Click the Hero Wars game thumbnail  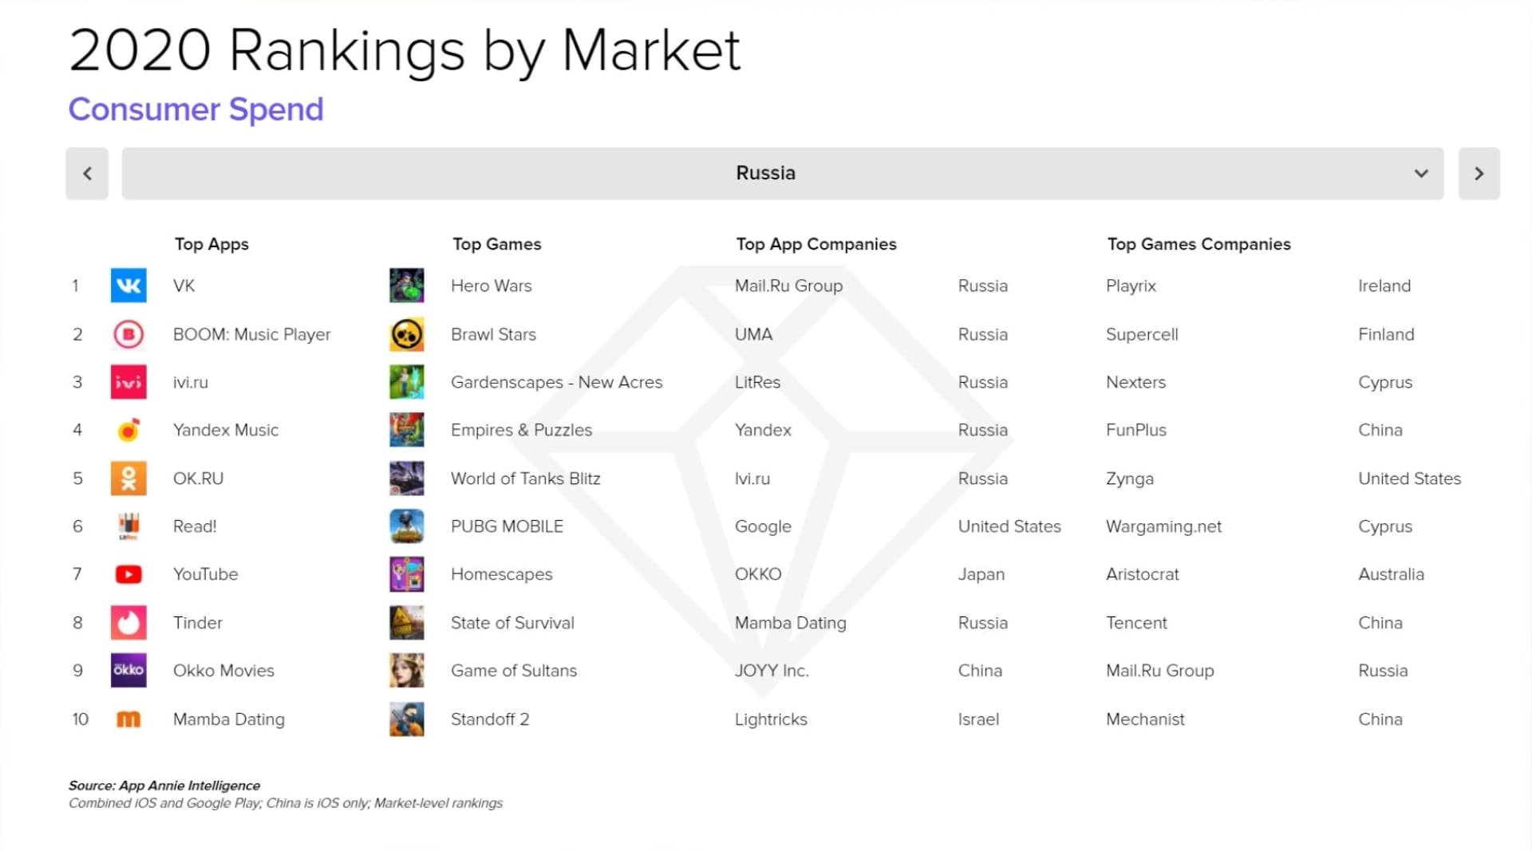pos(407,286)
